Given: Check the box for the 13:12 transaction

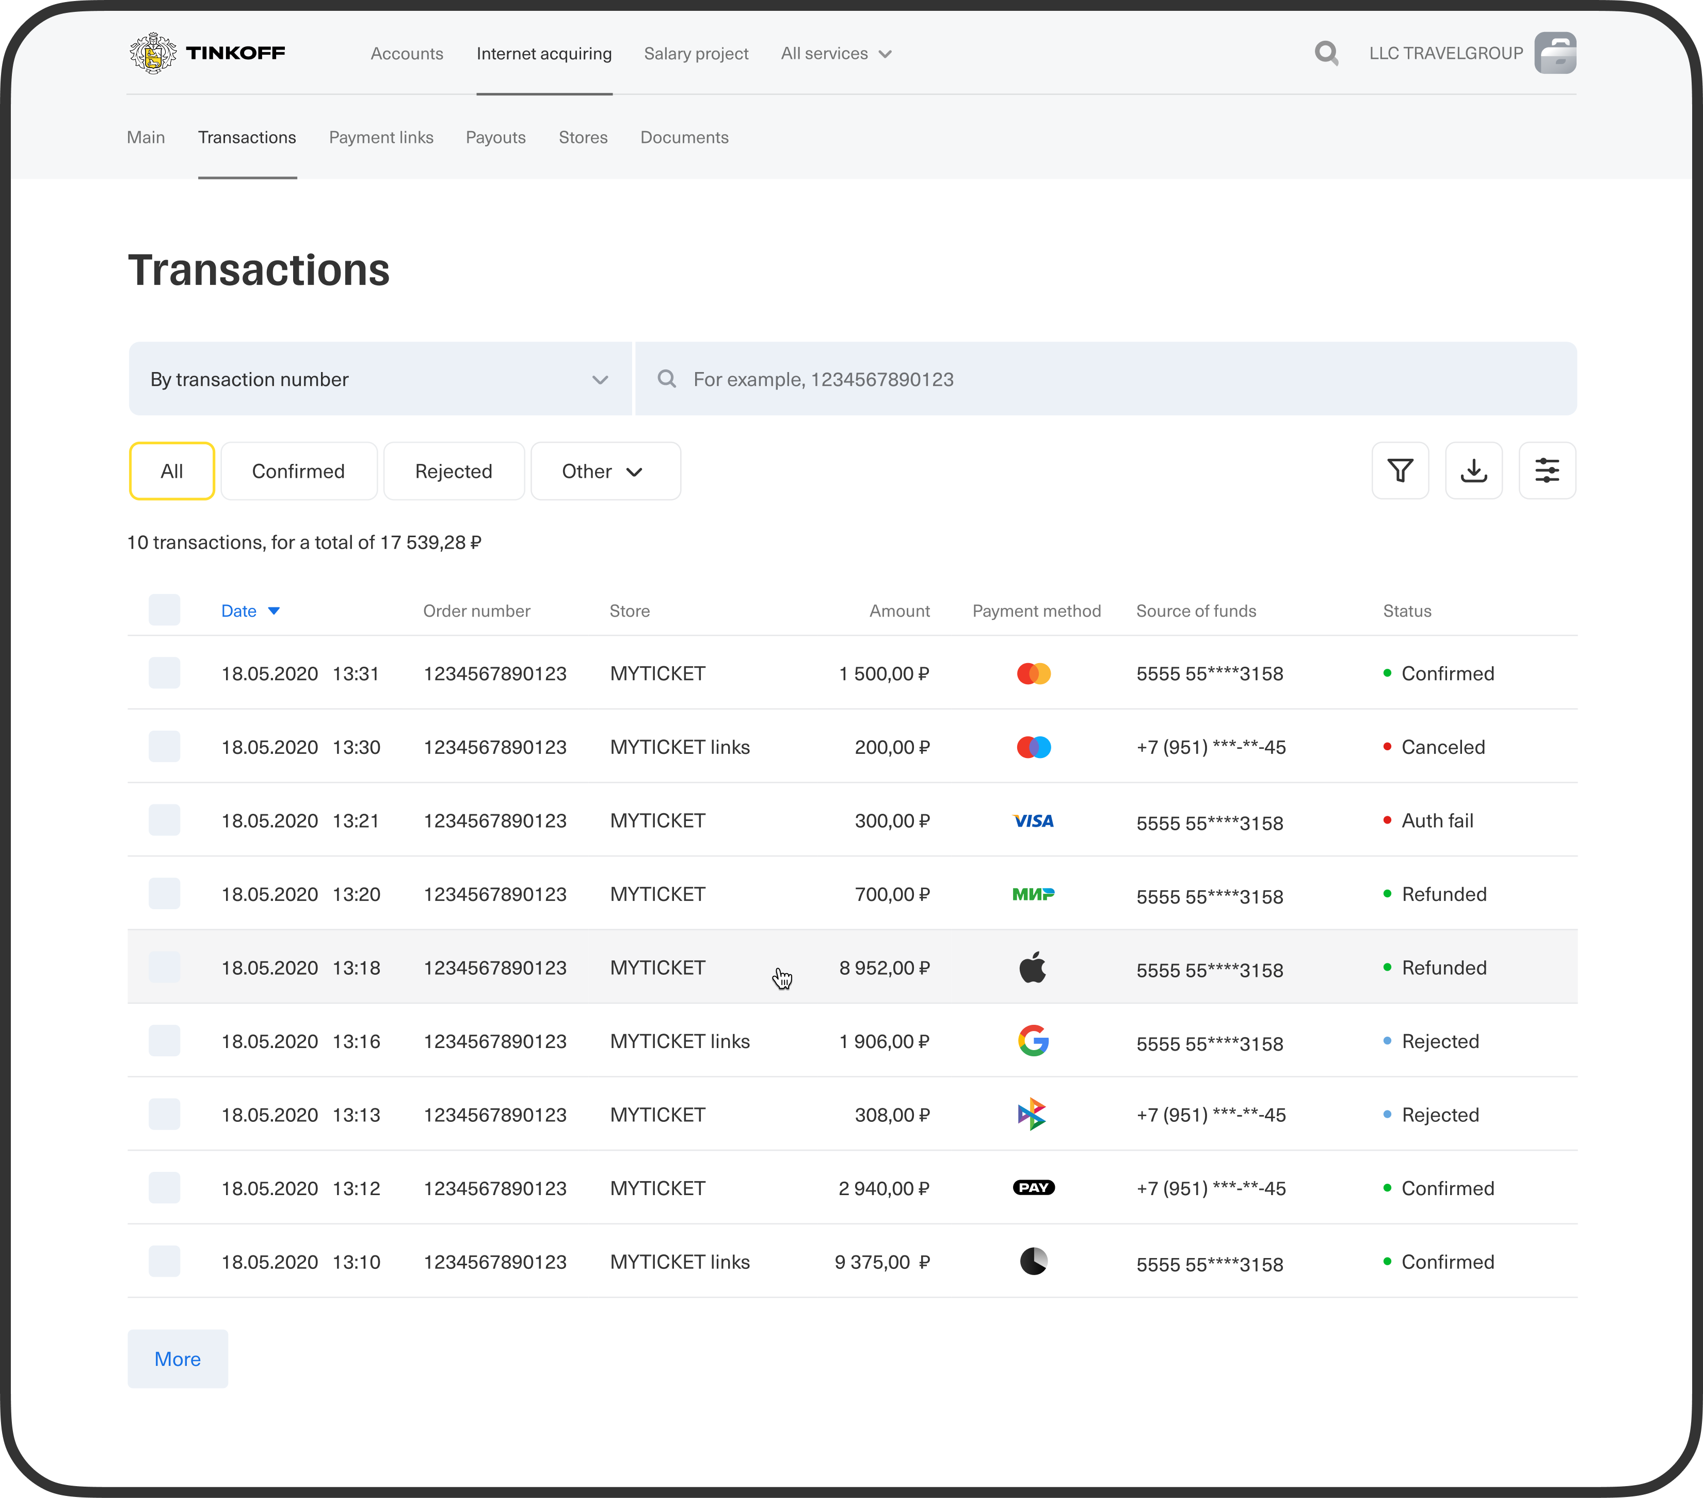Looking at the screenshot, I should click(164, 1188).
